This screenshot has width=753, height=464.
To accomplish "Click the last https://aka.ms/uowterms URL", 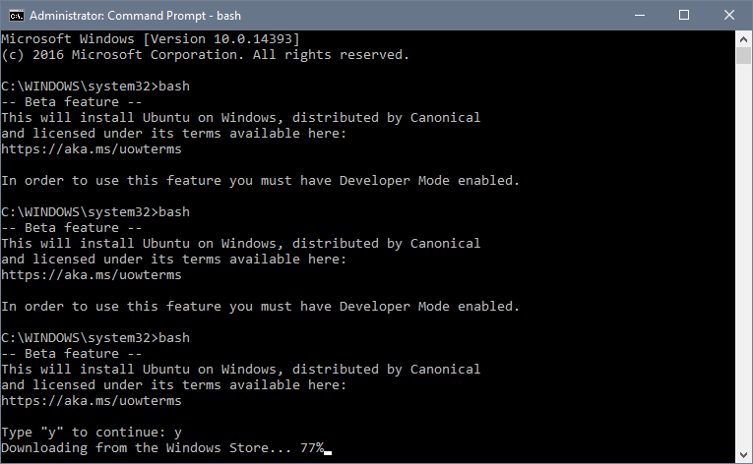I will point(92,401).
